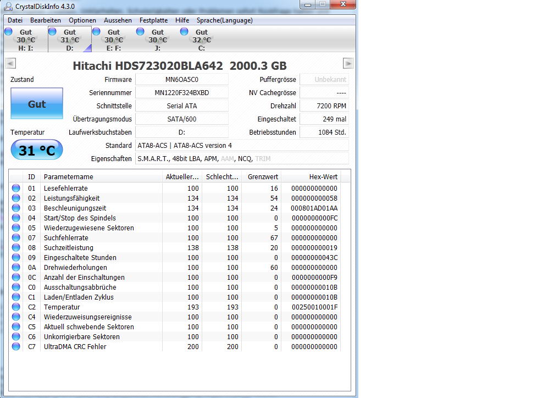This screenshot has height=398, width=554.
Task: Click status orb for UltraDMA CRC Fehler
Action: pyautogui.click(x=16, y=346)
